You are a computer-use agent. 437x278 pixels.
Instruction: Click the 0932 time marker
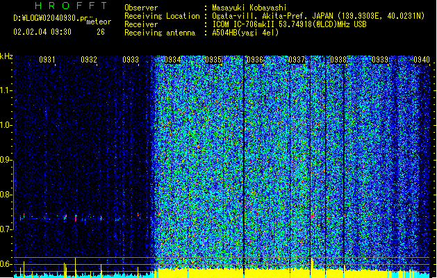(x=89, y=60)
